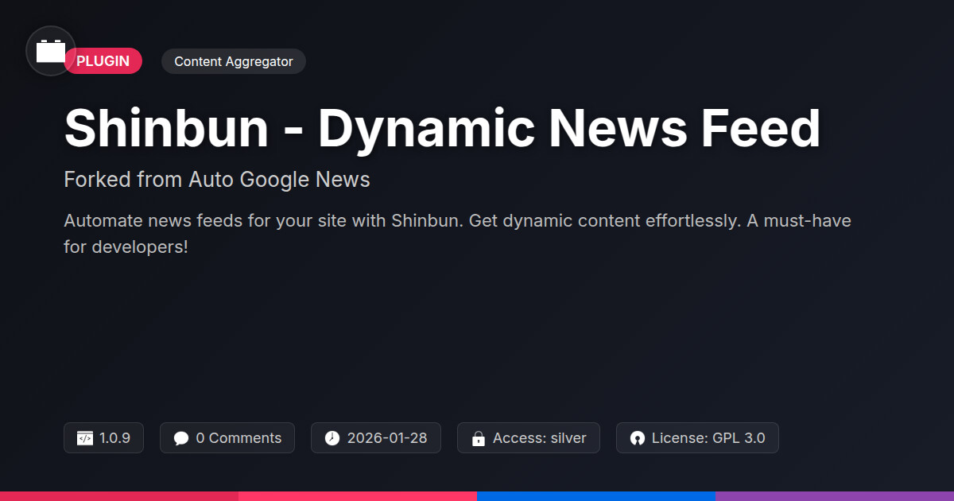Click the 2026-01-28 date text
The height and width of the screenshot is (501, 954).
click(387, 438)
